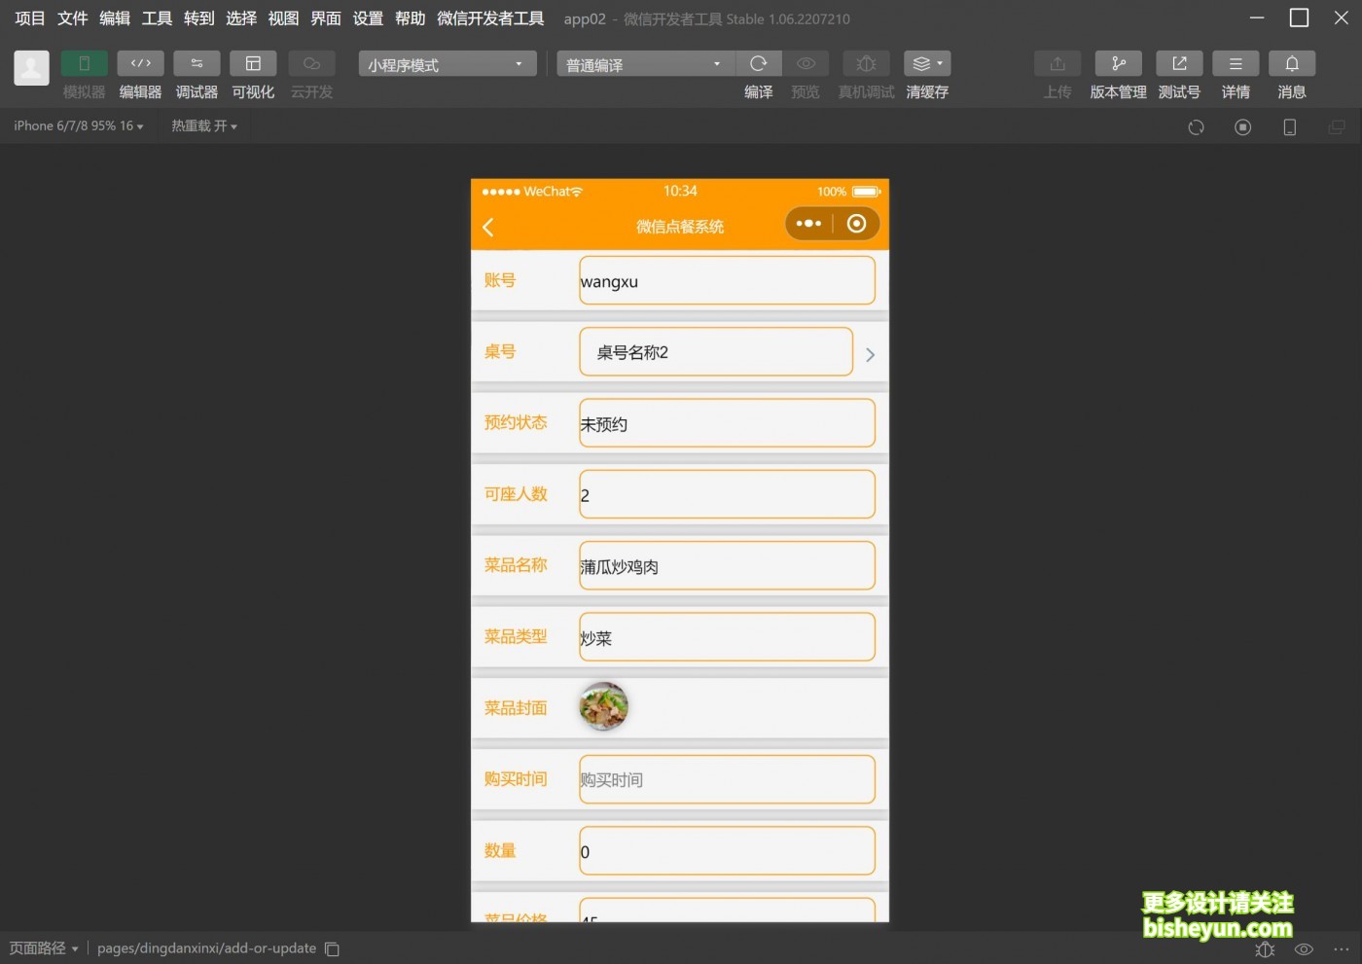The width and height of the screenshot is (1362, 964).
Task: Open the hot reload dropdown
Action: click(x=204, y=125)
